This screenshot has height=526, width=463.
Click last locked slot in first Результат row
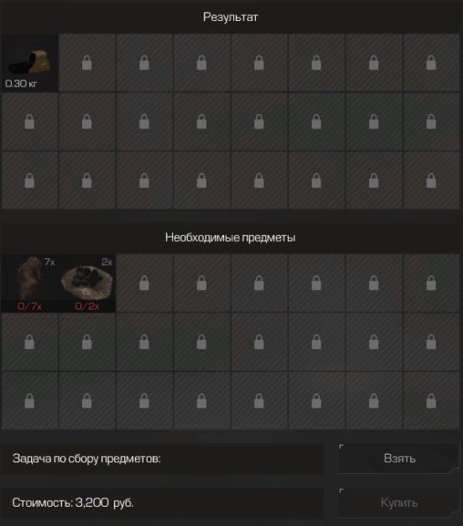431,63
